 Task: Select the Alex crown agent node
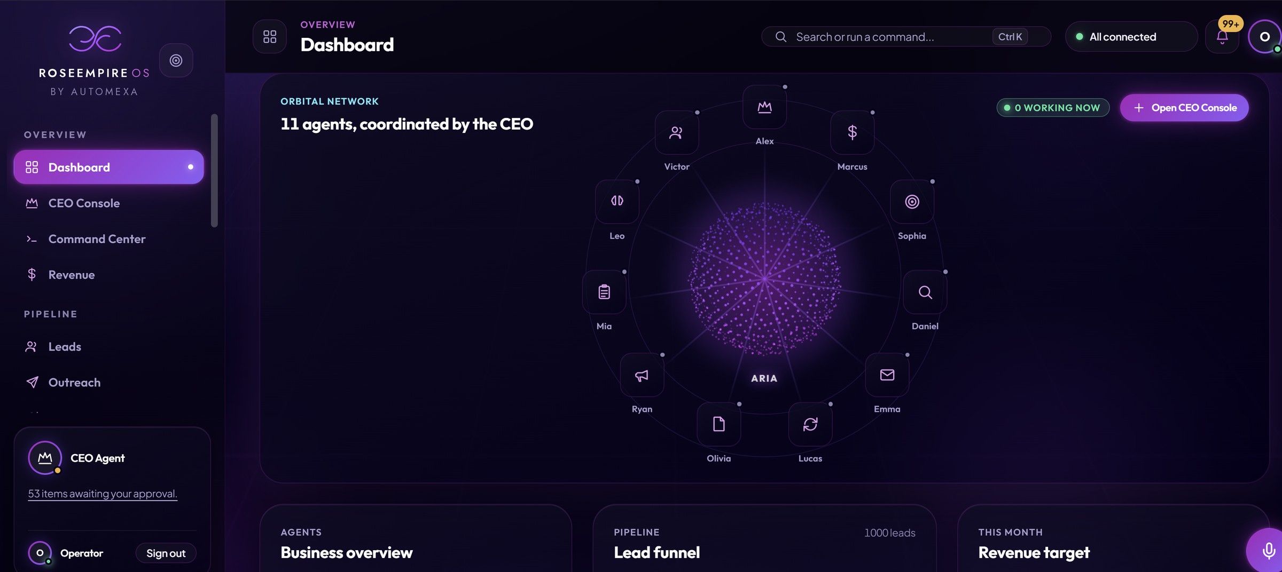tap(764, 107)
